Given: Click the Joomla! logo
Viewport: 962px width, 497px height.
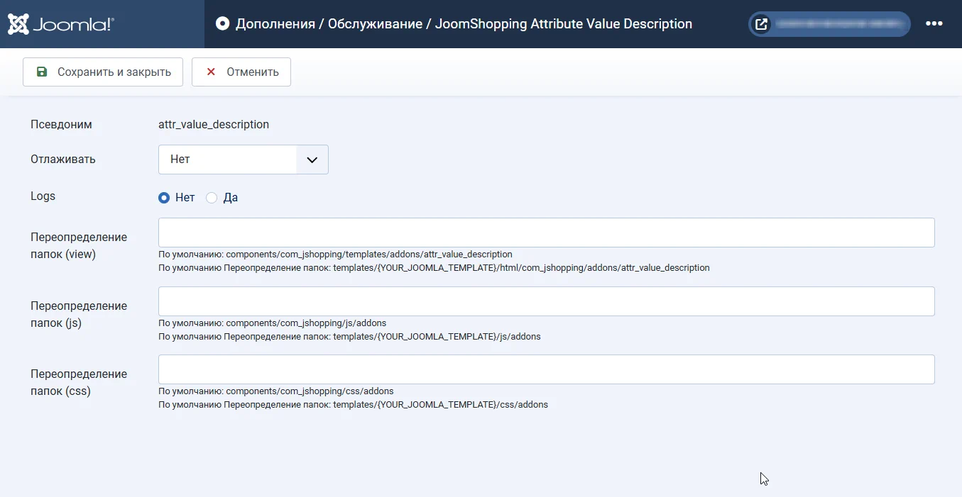Looking at the screenshot, I should coord(60,24).
